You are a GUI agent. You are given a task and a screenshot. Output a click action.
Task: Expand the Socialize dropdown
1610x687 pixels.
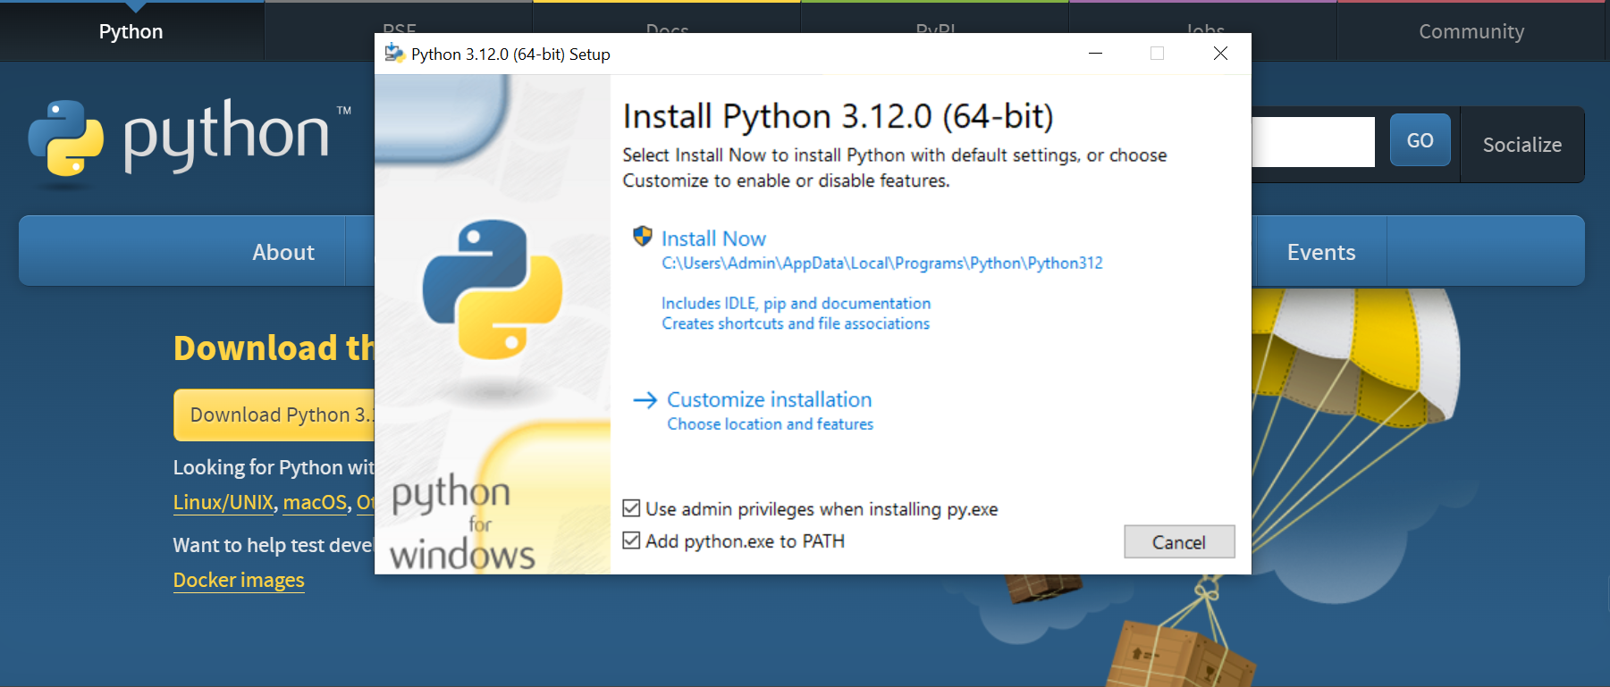click(x=1521, y=145)
